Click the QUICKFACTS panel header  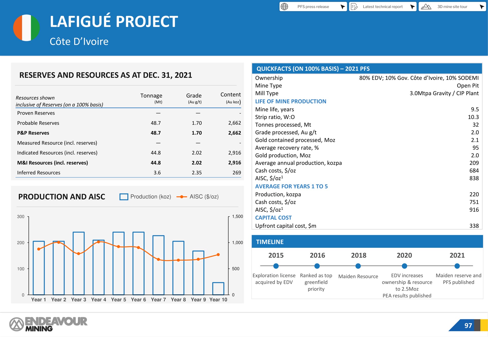tap(367, 69)
